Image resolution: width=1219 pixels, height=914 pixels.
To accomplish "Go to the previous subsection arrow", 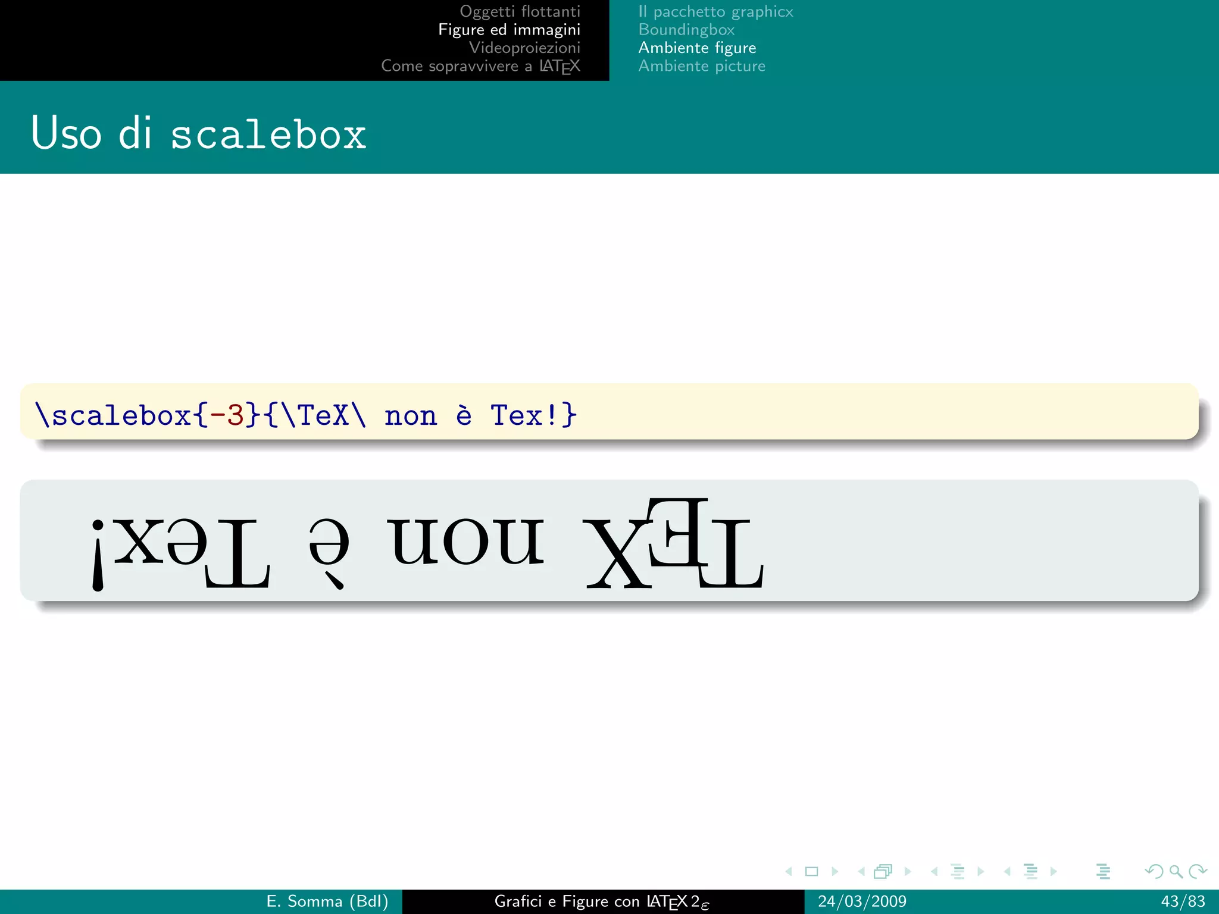I will [x=934, y=872].
